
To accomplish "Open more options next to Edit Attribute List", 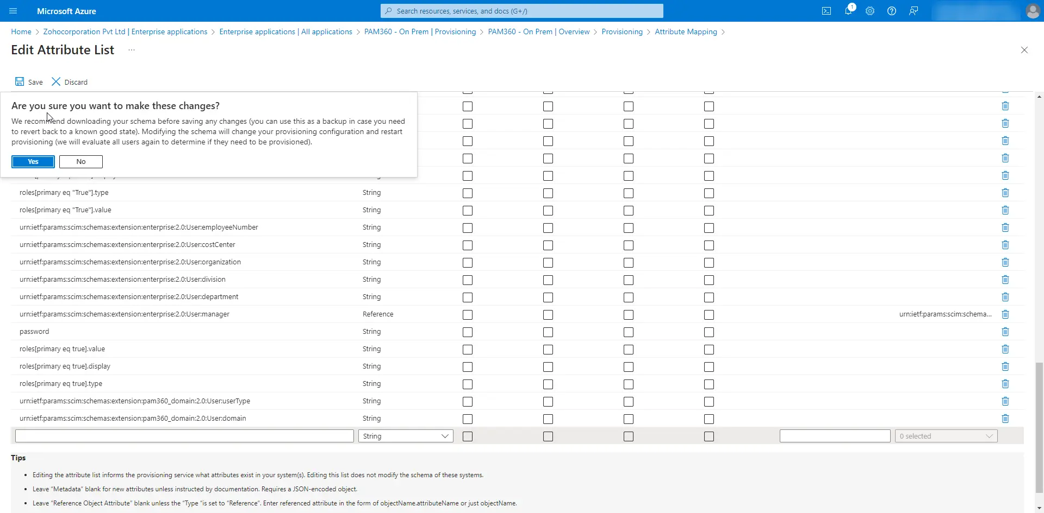I will coord(132,50).
